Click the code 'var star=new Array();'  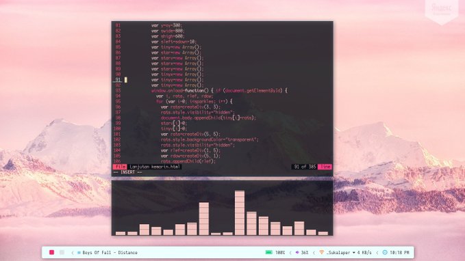176,53
